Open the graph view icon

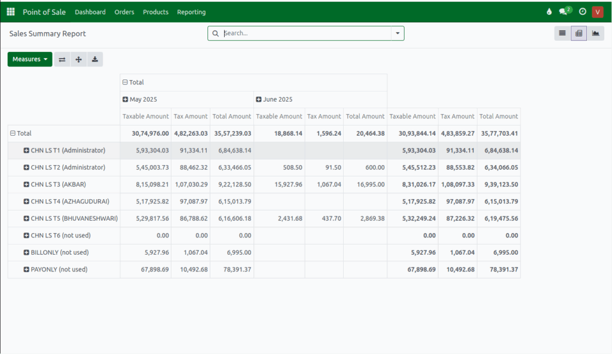click(x=595, y=33)
